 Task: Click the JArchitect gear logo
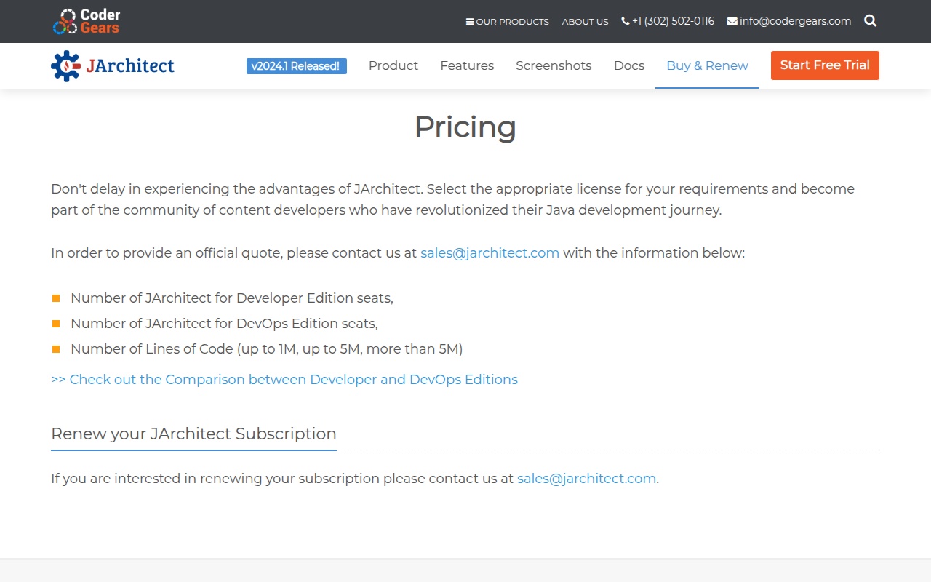click(x=65, y=66)
